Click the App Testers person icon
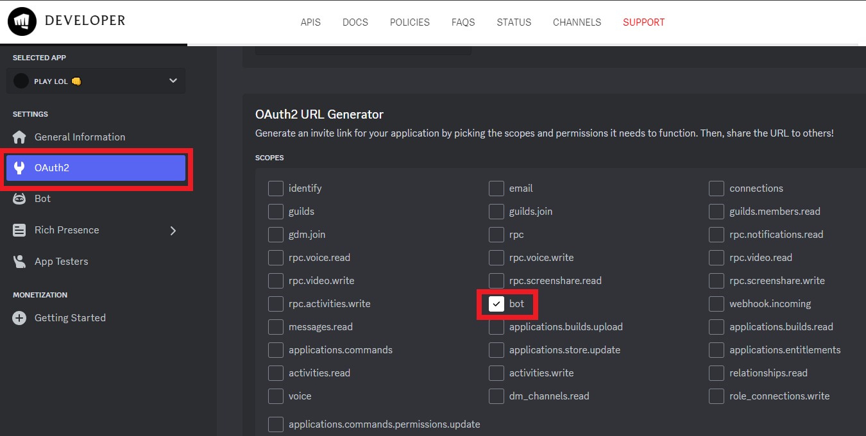 (x=19, y=262)
